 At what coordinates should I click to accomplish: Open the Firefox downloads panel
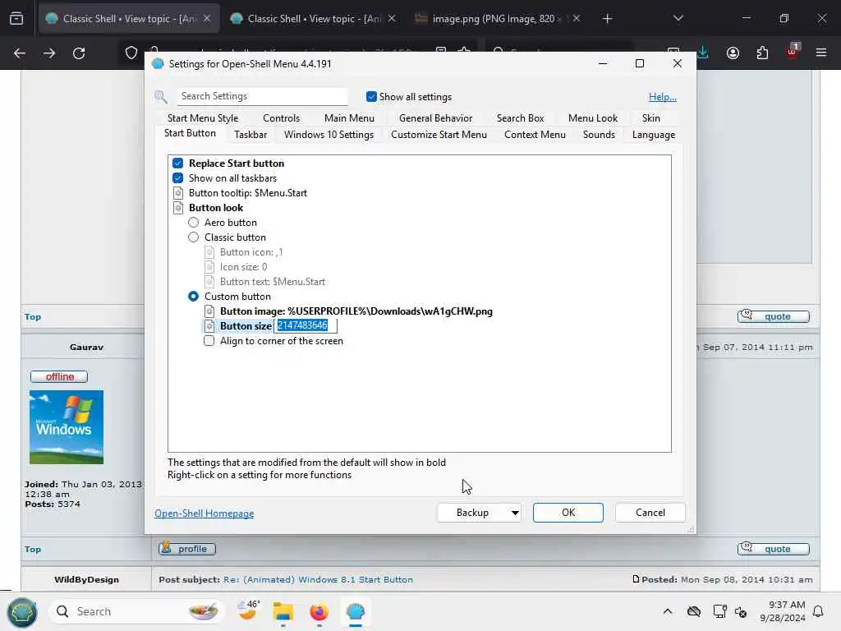(703, 53)
